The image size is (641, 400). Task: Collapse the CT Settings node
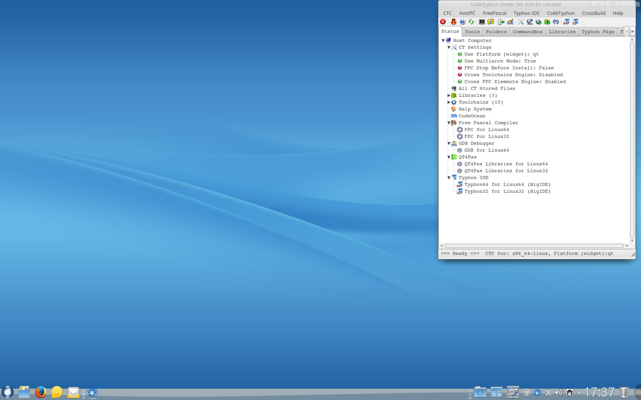[449, 47]
